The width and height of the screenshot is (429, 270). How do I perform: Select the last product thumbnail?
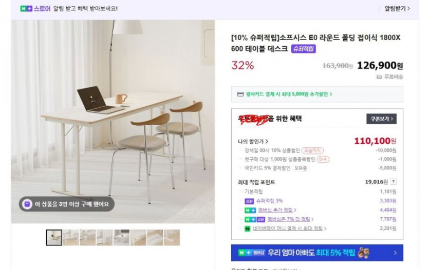pyautogui.click(x=172, y=238)
